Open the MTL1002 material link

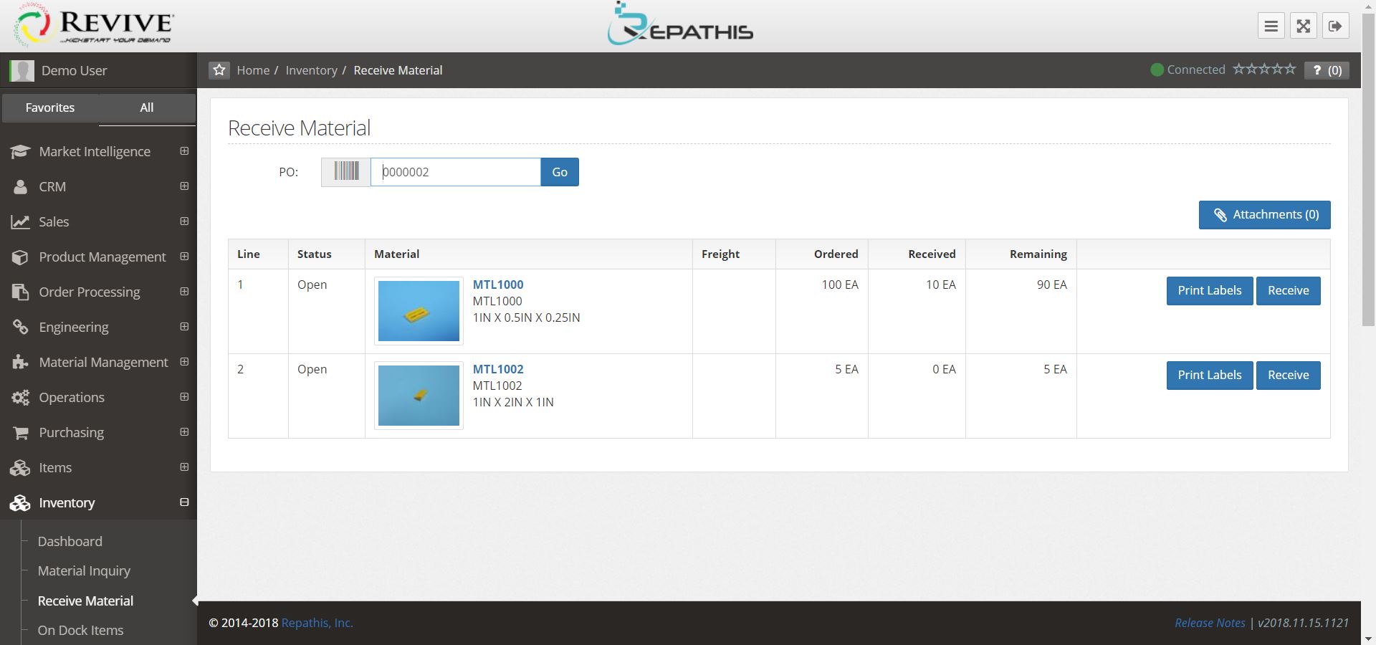(x=498, y=369)
